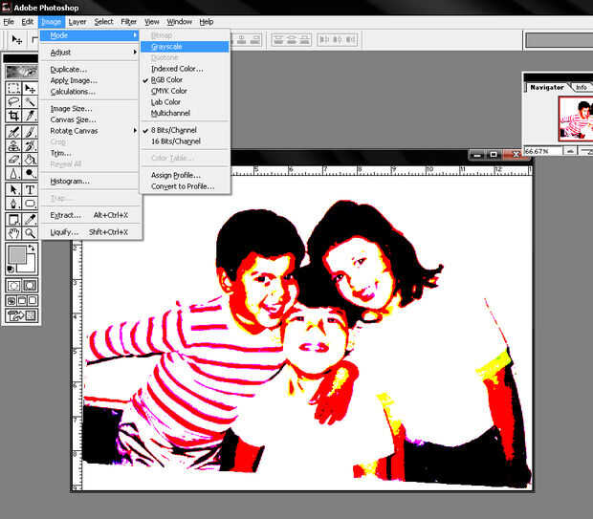Select the Paint Bucket tool
Screen dimensions: 593x519
tap(30, 159)
